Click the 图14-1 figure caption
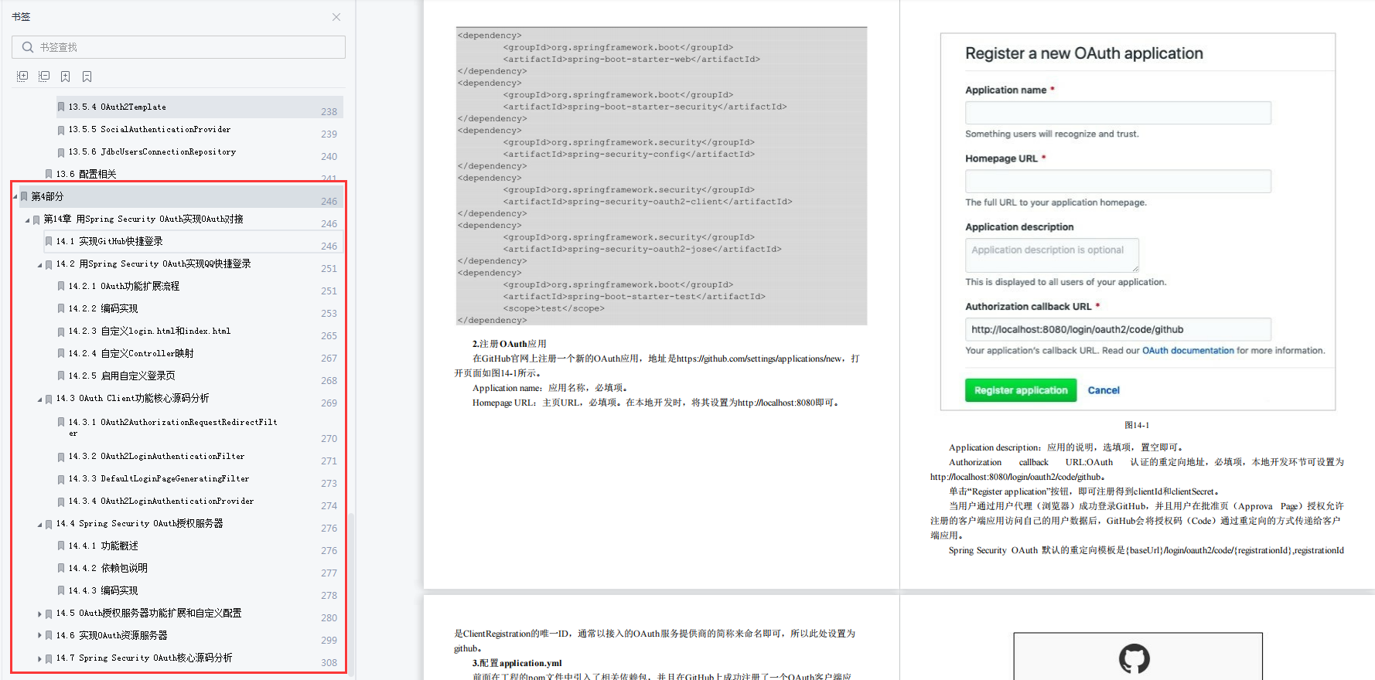The image size is (1375, 680). pyautogui.click(x=1137, y=425)
